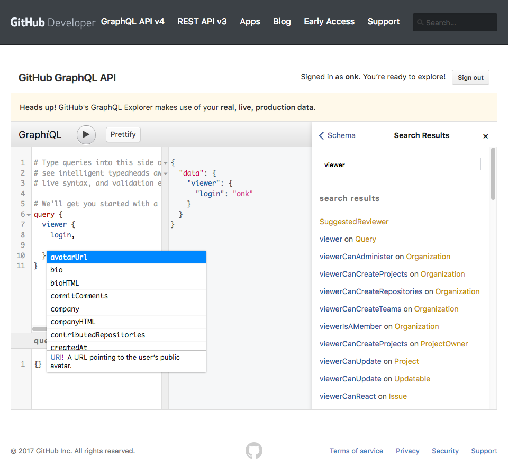Click the GitHub Octocat logo in footer
508x475 pixels.
[254, 451]
